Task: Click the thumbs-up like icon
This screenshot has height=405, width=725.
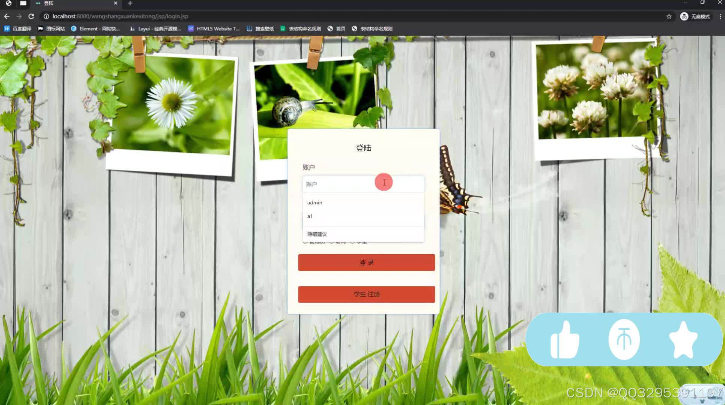Action: click(565, 340)
